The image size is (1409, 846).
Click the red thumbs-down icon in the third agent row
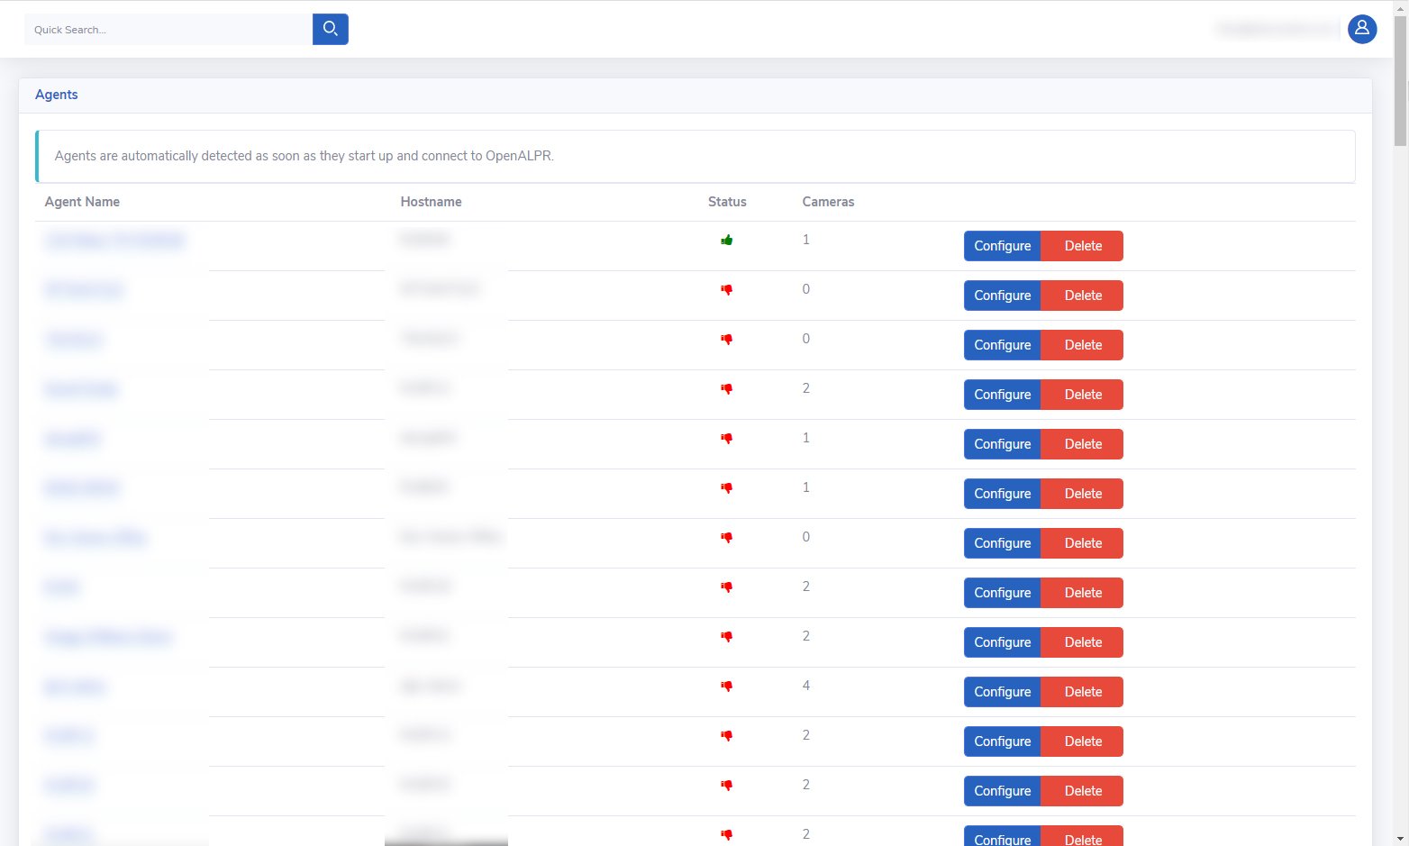(x=727, y=339)
